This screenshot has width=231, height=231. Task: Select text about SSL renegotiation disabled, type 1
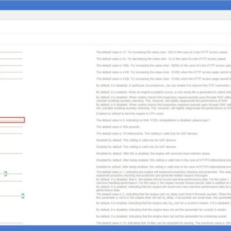coord(154,120)
